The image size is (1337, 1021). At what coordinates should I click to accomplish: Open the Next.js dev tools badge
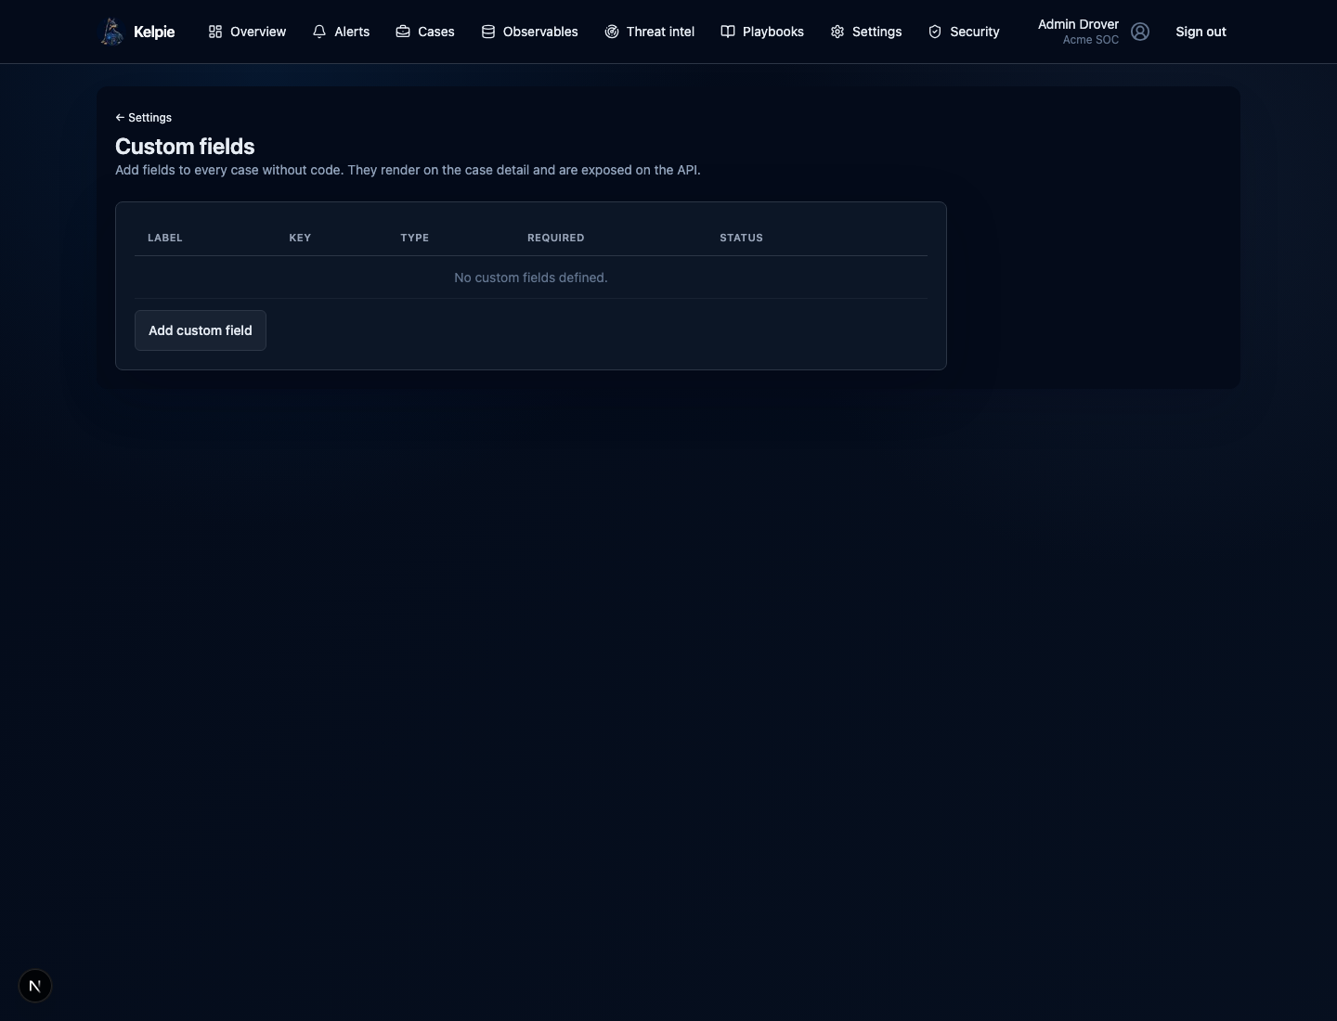pyautogui.click(x=35, y=986)
